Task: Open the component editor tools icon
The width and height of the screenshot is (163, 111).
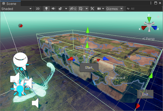Action: [x=92, y=9]
